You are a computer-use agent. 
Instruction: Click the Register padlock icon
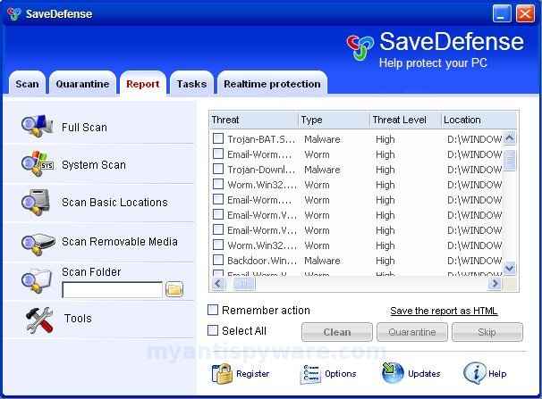click(x=222, y=374)
